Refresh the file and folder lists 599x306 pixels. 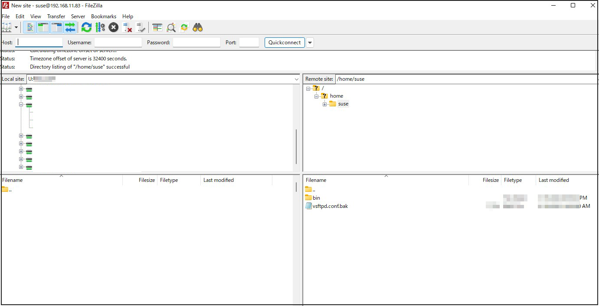(x=86, y=27)
